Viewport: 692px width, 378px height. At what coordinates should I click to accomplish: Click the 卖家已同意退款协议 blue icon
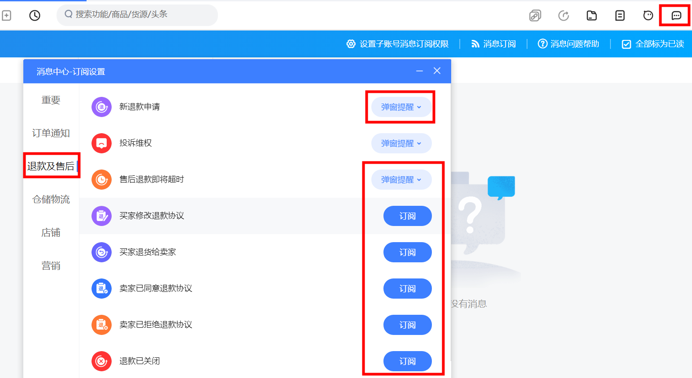click(101, 288)
